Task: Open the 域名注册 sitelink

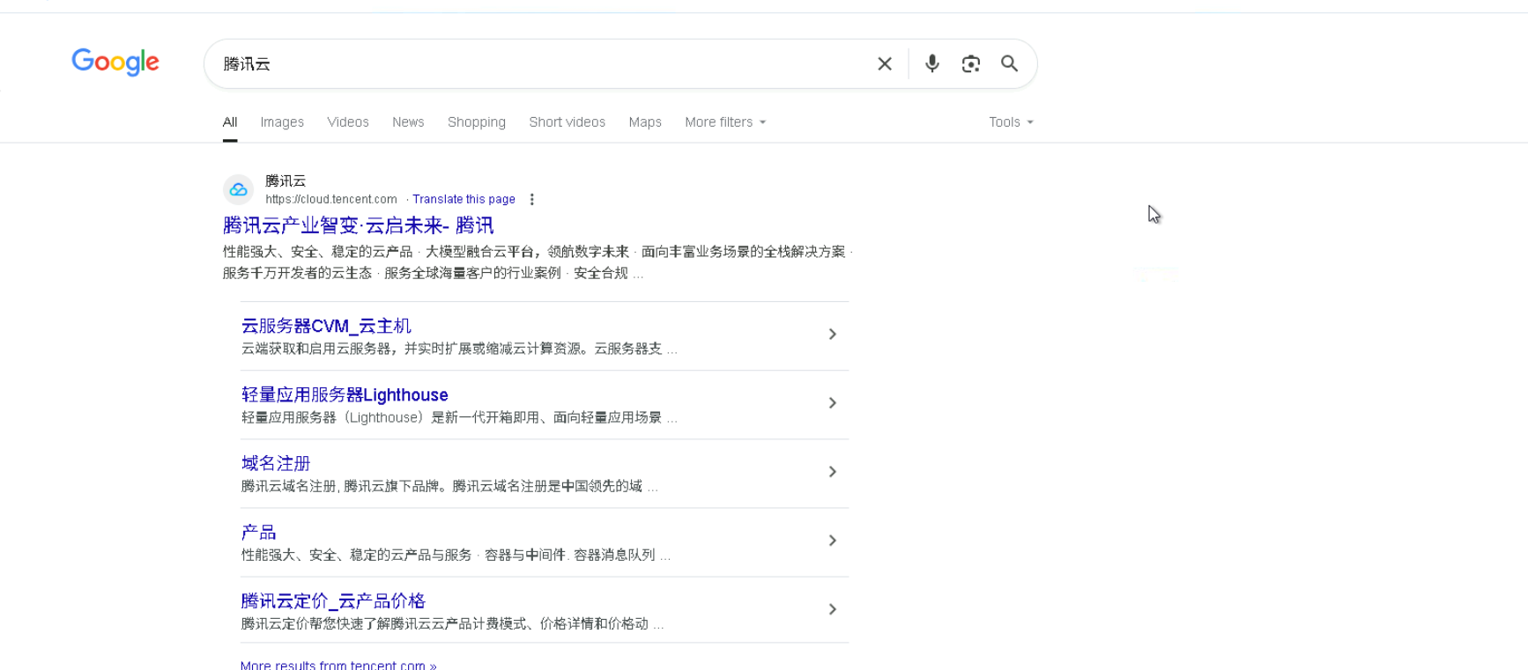Action: pos(276,463)
